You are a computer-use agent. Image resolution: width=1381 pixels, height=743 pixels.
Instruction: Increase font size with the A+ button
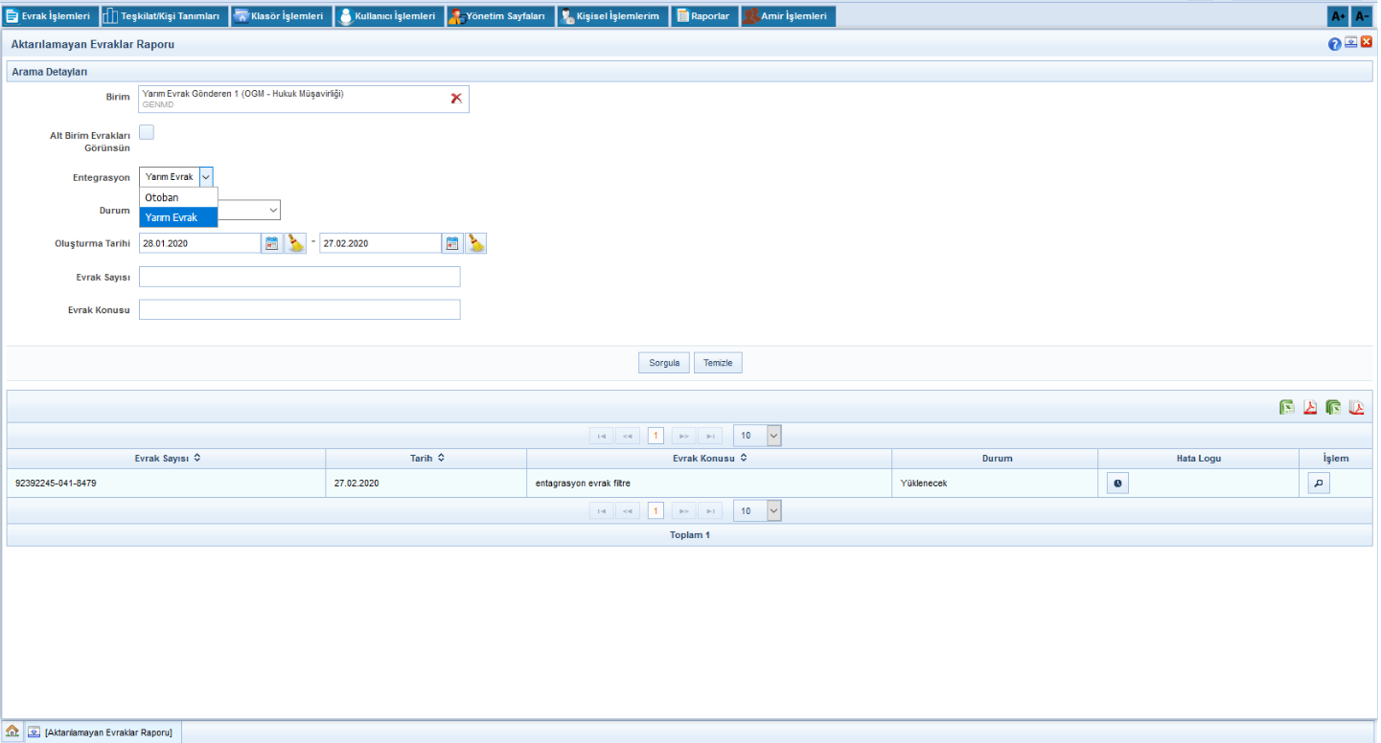[1338, 16]
